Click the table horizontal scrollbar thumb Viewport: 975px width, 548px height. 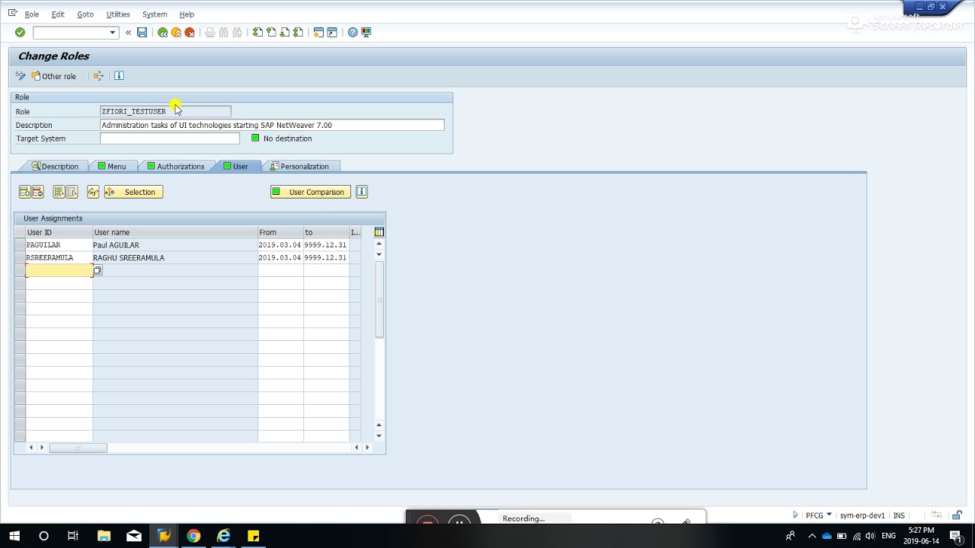78,448
